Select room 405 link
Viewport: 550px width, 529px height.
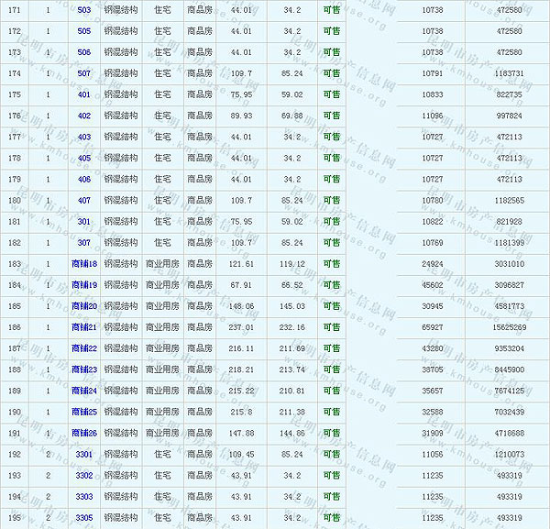tap(83, 158)
